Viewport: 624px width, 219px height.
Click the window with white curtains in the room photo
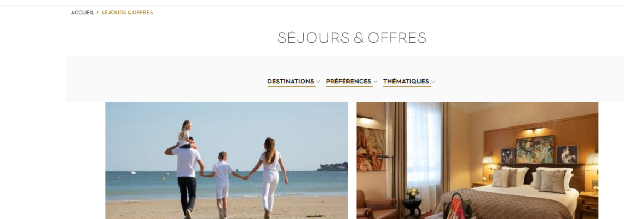[424, 147]
